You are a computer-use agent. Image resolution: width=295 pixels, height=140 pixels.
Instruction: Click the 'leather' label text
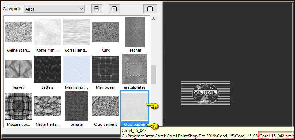tap(135, 50)
